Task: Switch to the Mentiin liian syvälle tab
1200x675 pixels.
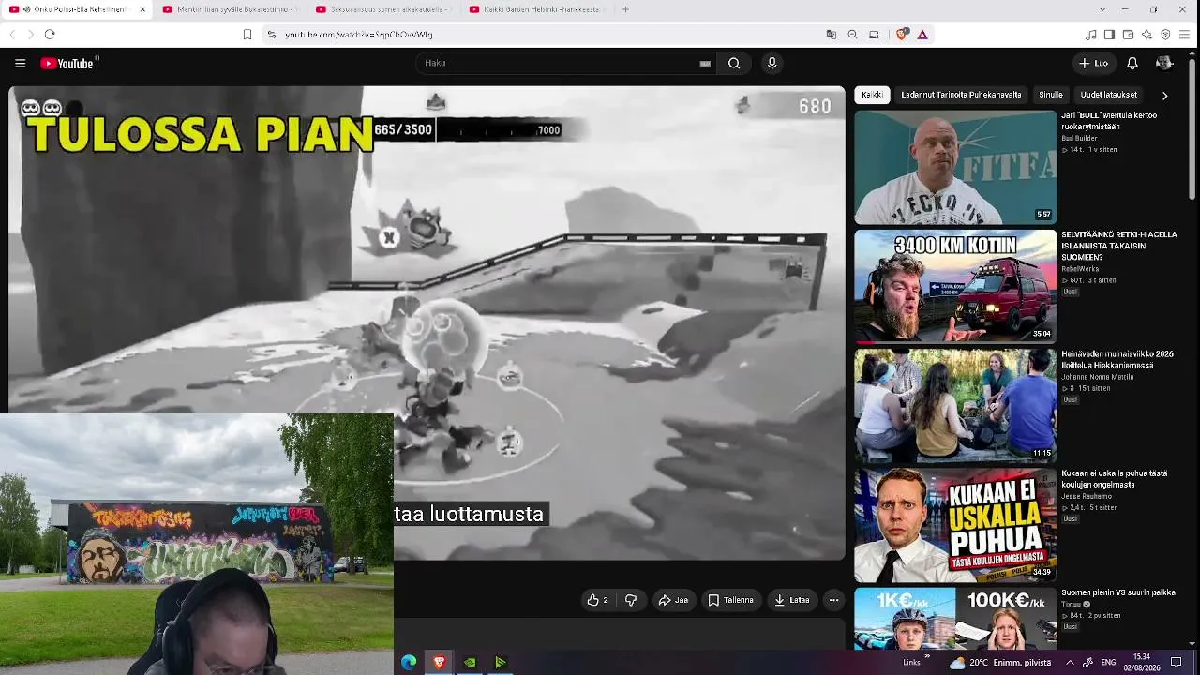Action: (x=230, y=9)
